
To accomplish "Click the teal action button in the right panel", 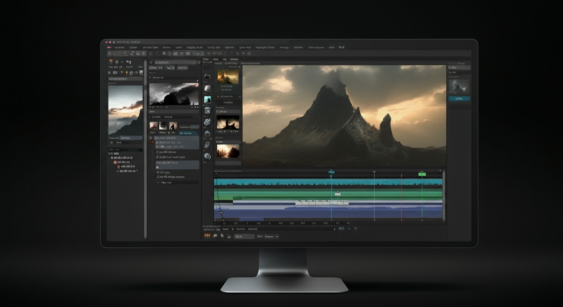I will pos(459,98).
